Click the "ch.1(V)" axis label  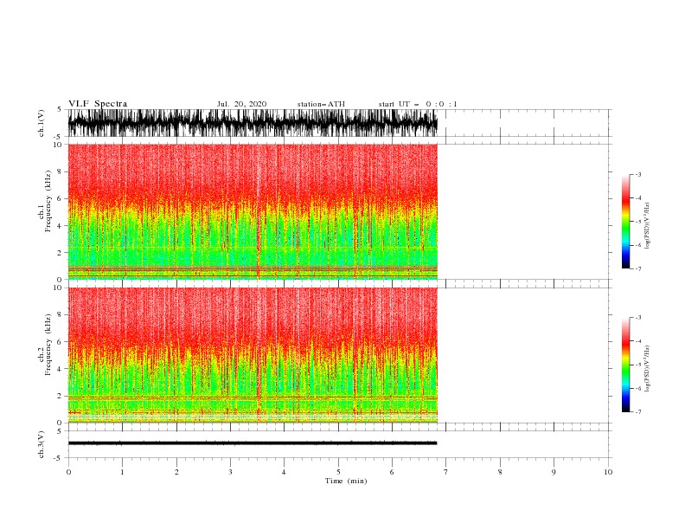42,123
